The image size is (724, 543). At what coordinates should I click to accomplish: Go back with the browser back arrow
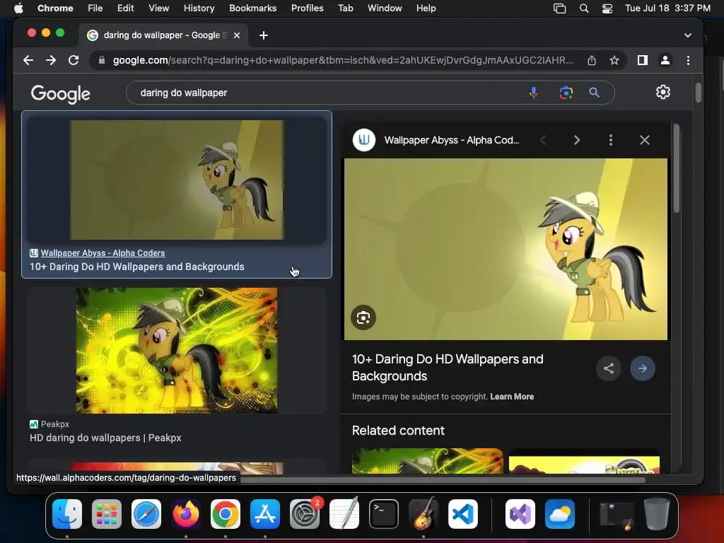pyautogui.click(x=28, y=61)
